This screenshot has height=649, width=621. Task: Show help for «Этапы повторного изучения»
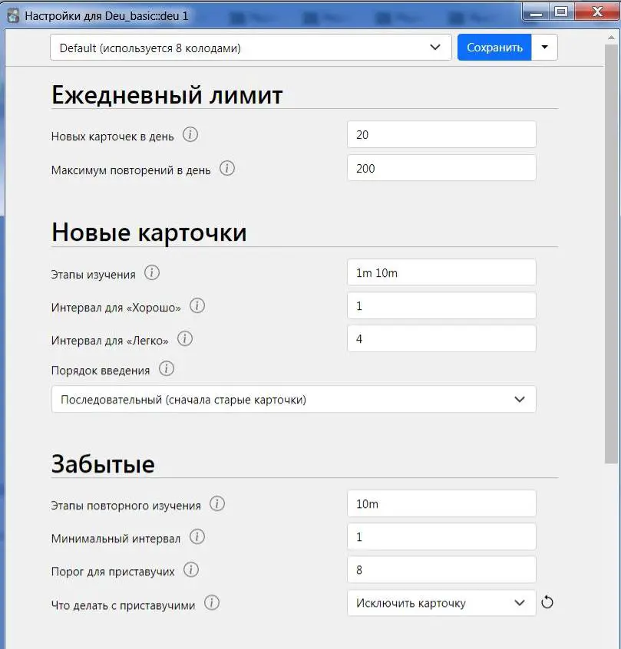coord(217,504)
